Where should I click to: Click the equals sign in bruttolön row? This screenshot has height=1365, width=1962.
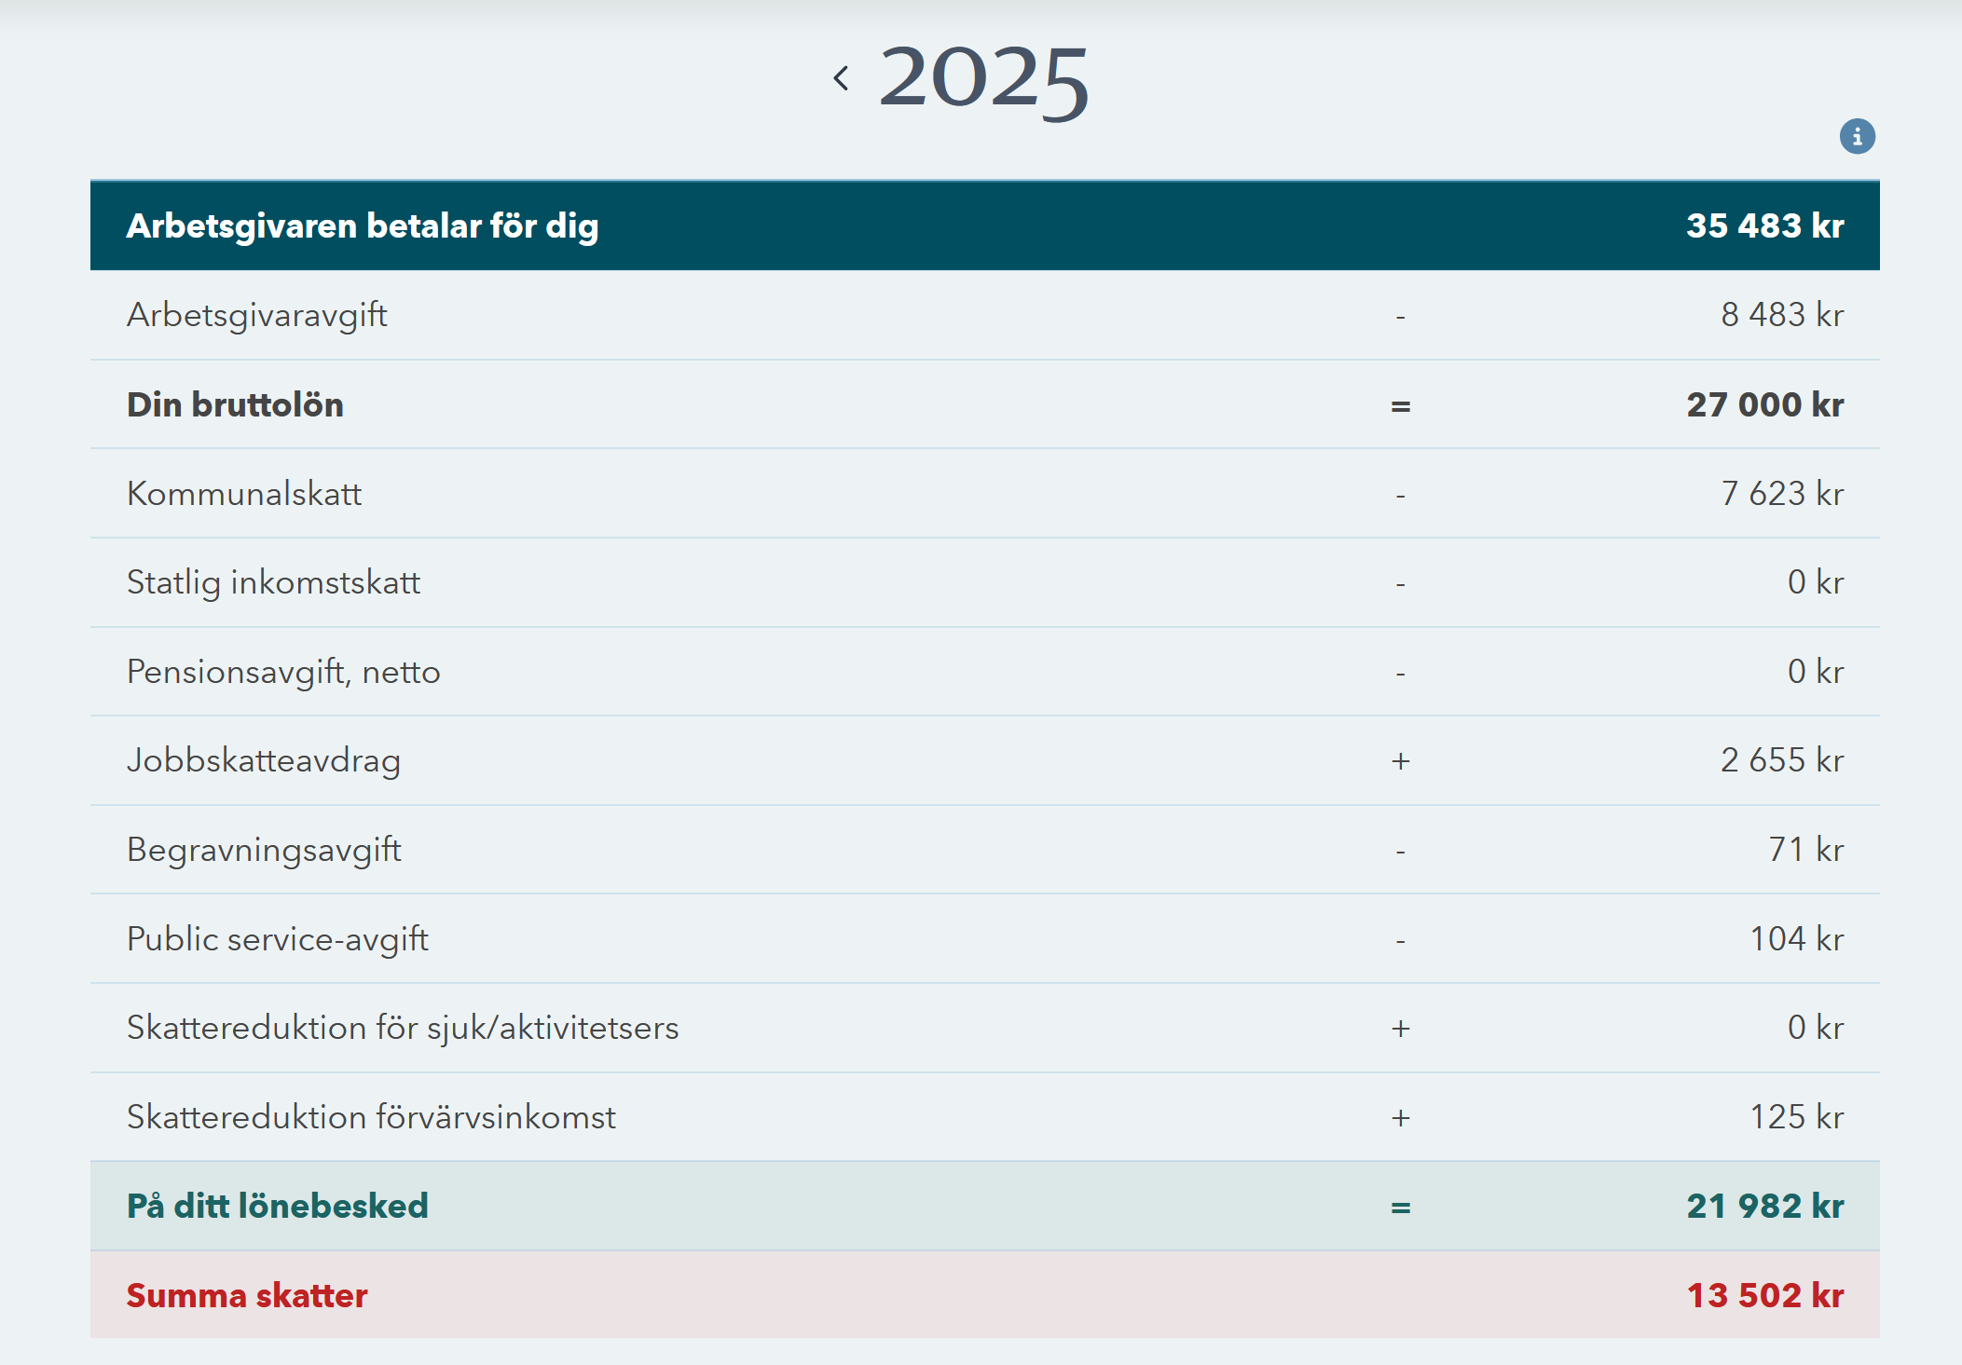click(x=1401, y=406)
